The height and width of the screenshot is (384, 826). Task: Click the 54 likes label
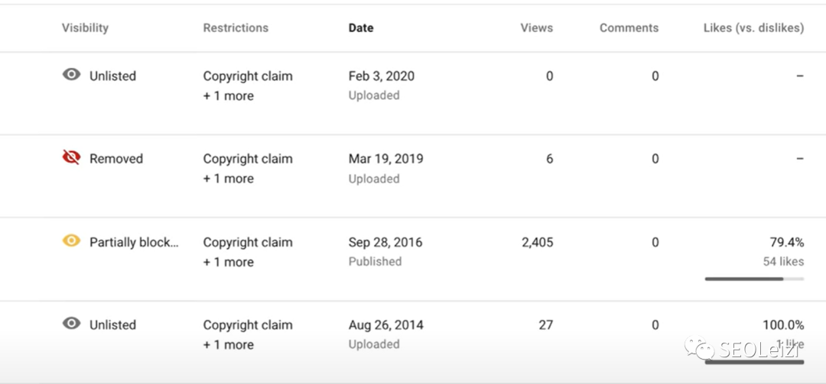click(x=783, y=261)
